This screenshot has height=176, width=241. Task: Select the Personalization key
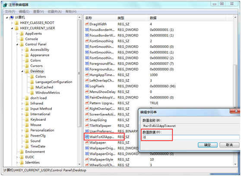pos(42,130)
